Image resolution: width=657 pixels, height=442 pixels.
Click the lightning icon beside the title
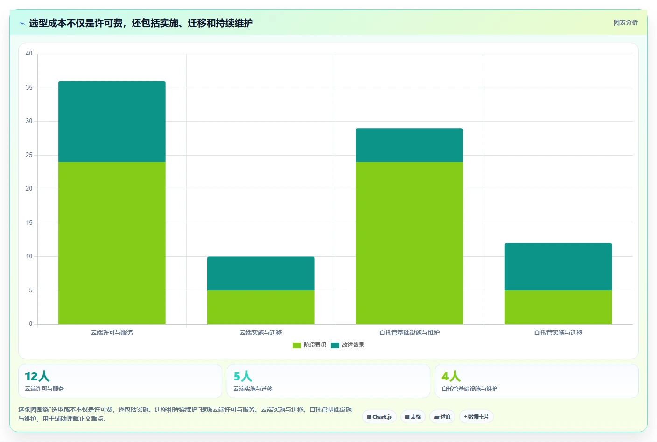[x=22, y=23]
